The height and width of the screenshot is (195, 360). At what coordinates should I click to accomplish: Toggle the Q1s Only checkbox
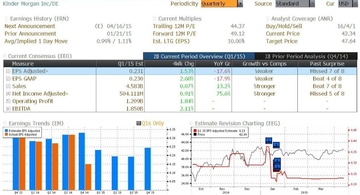[x=139, y=123]
